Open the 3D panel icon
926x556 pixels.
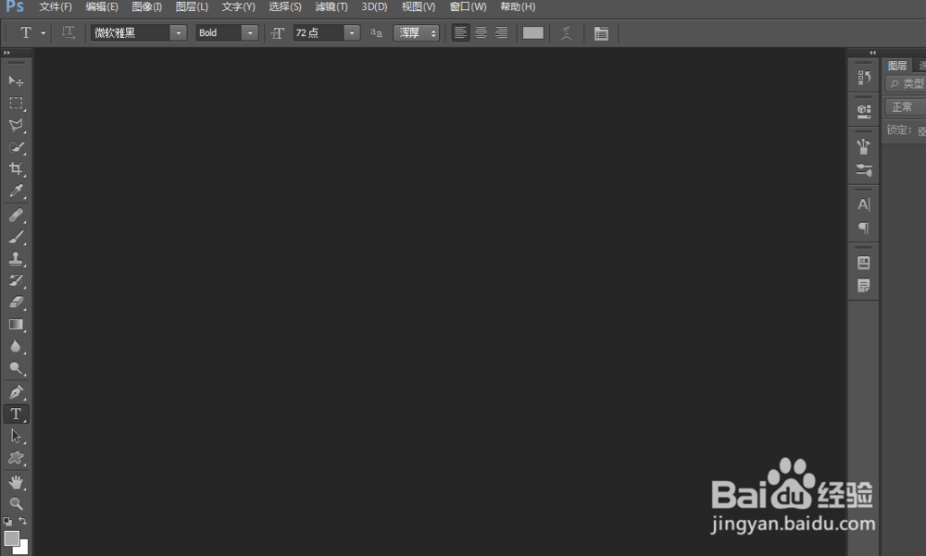(x=863, y=111)
